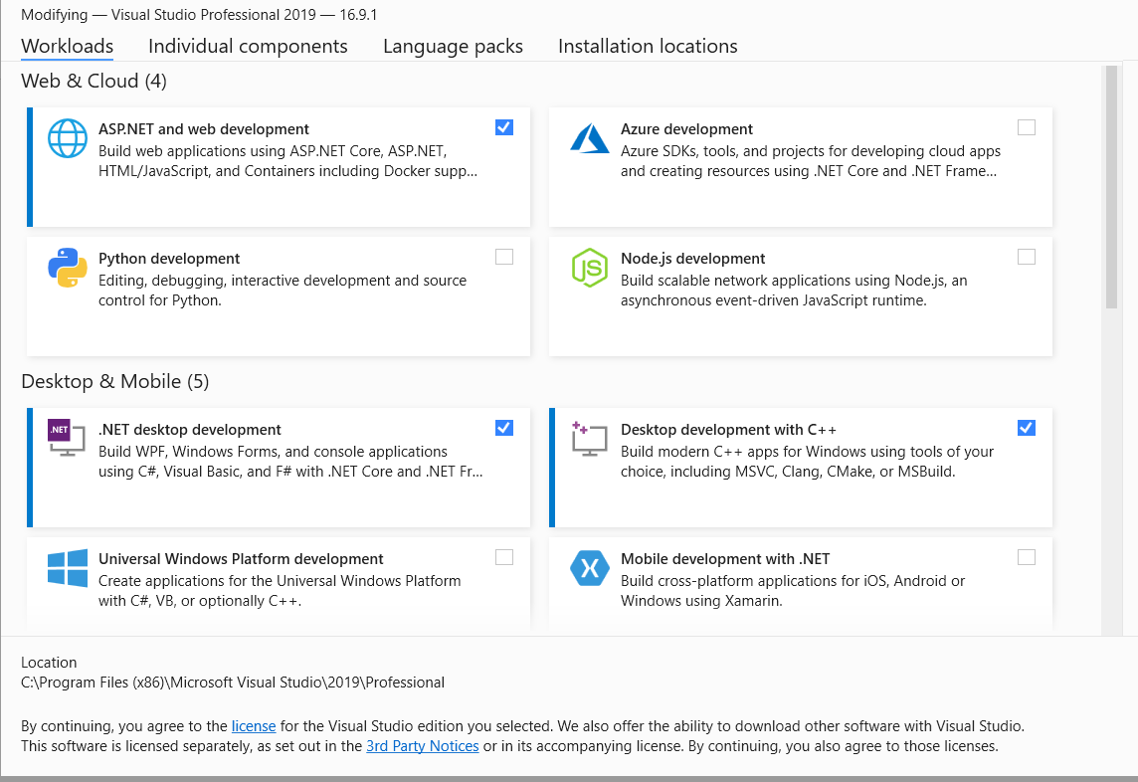This screenshot has width=1138, height=782.
Task: Click the Azure development logo icon
Action: coord(589,138)
